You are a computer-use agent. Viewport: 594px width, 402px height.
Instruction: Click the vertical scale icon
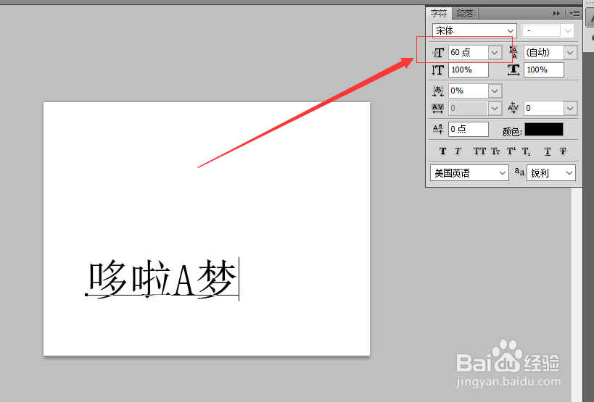(437, 70)
